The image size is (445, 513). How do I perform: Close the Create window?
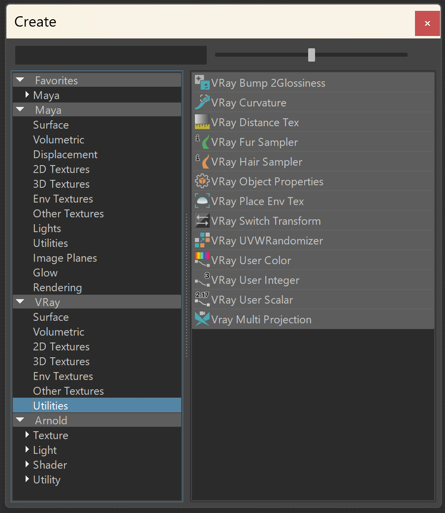(427, 23)
